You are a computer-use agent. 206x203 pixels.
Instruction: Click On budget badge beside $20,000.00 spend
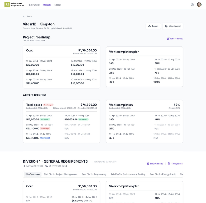[83, 119]
